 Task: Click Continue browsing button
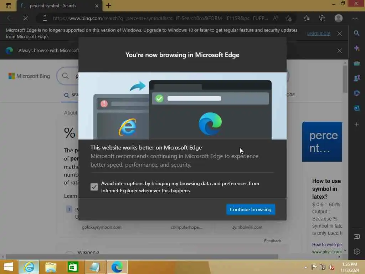(251, 209)
